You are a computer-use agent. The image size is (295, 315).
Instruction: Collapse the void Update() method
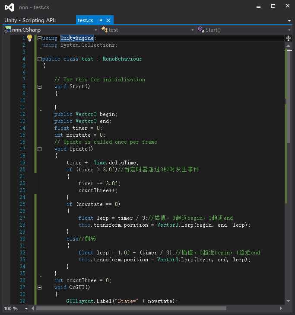(39, 149)
